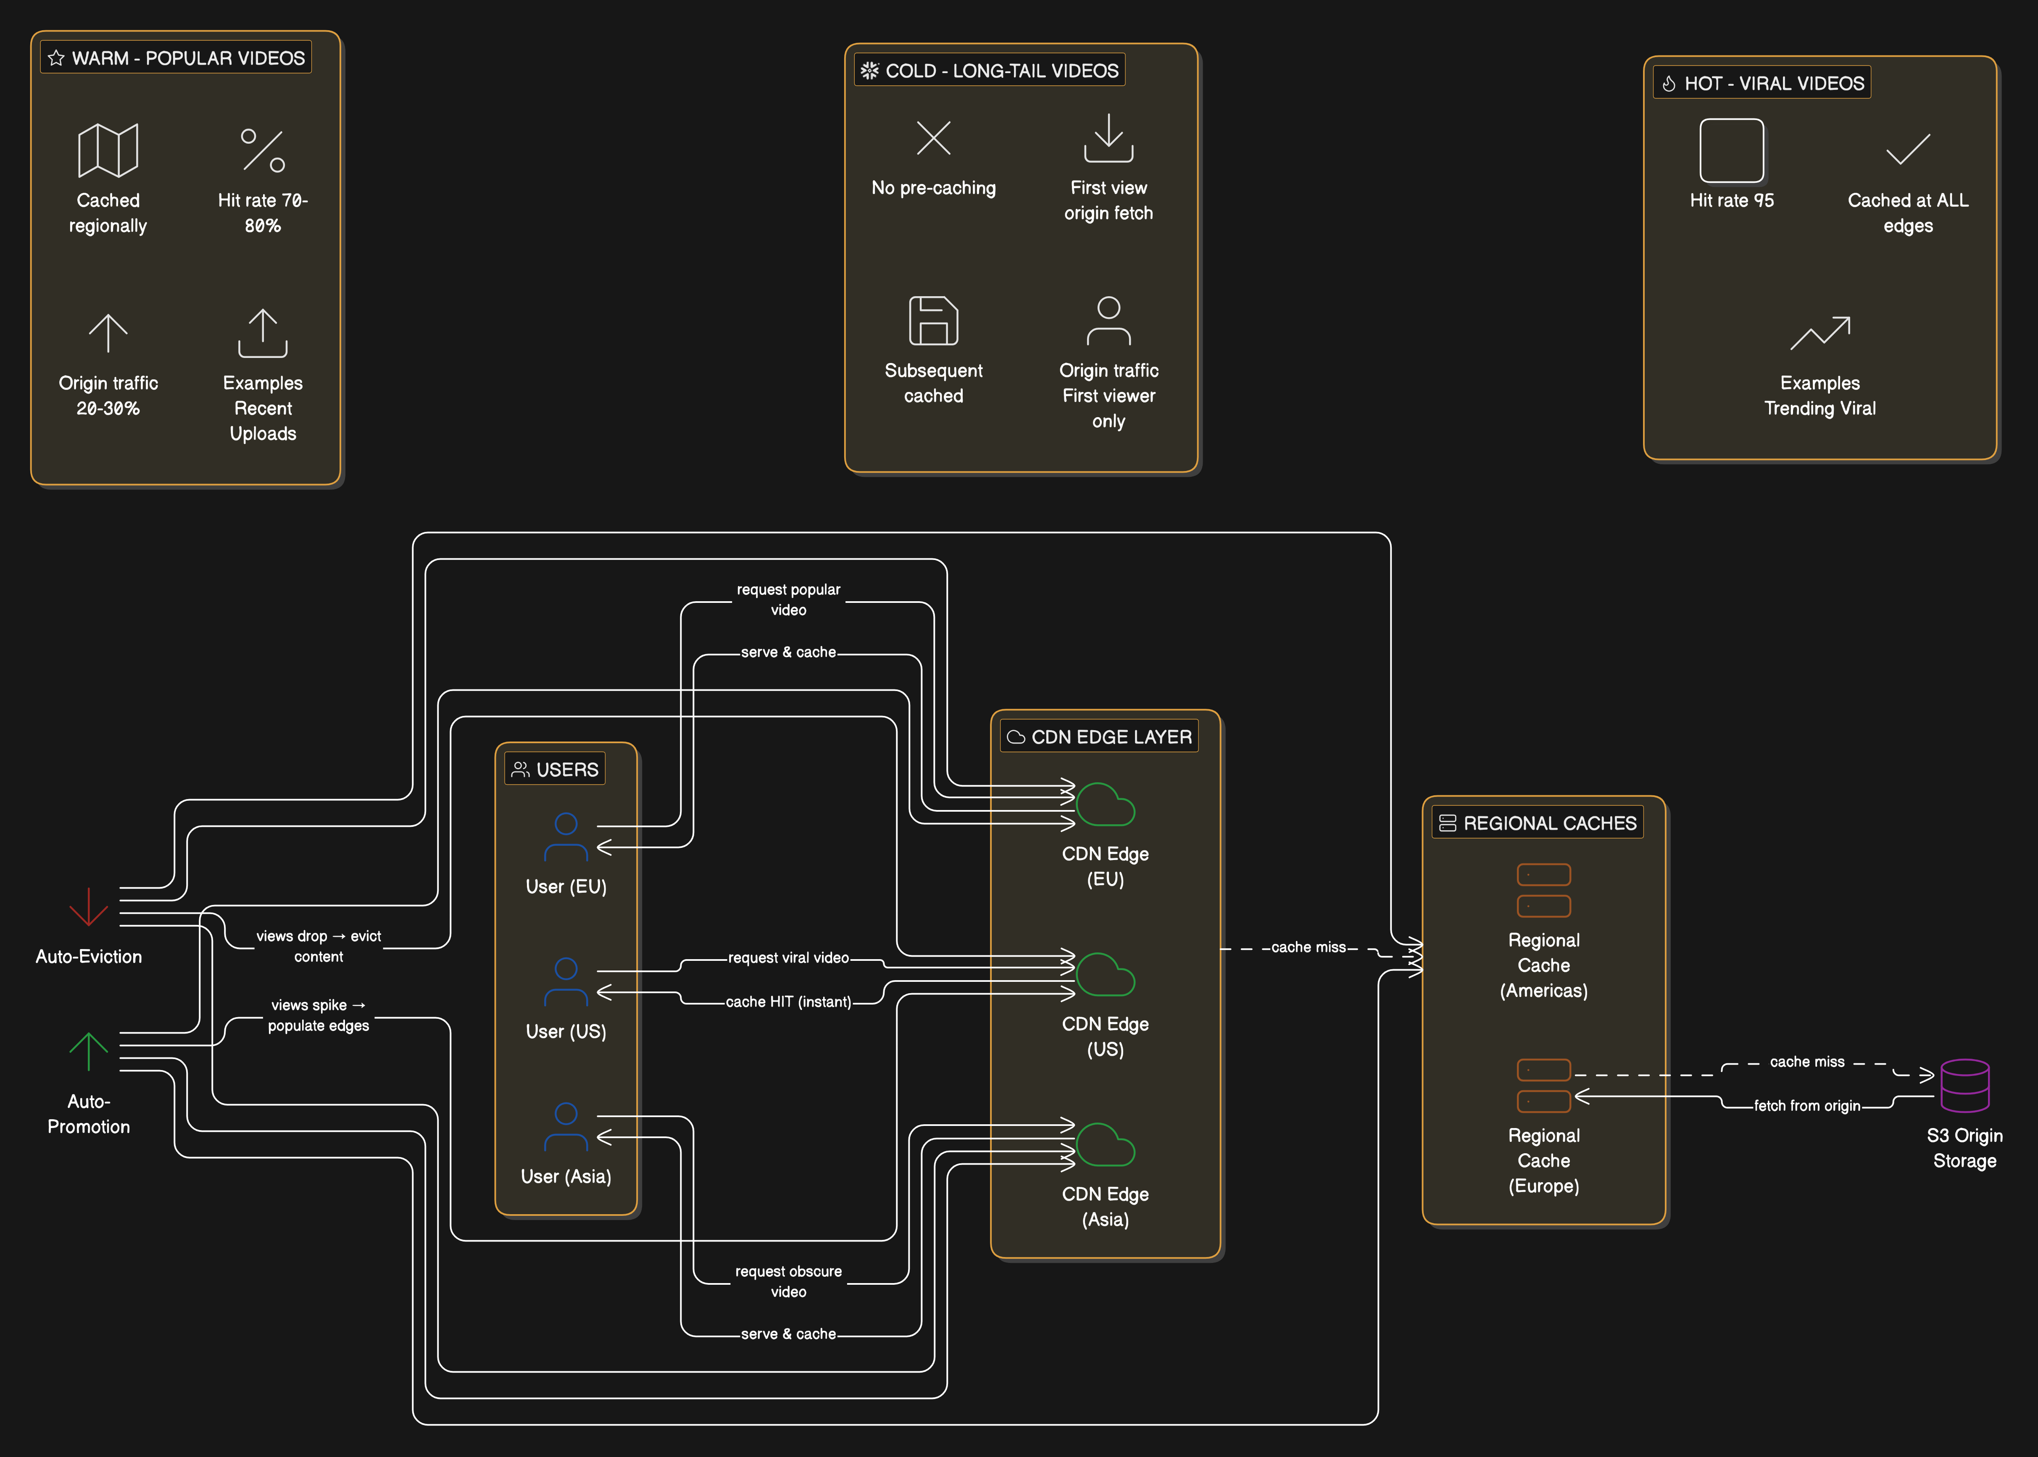The image size is (2038, 1457).
Task: Click the trending chart icon above Examples Trending Viral
Action: click(x=1820, y=333)
